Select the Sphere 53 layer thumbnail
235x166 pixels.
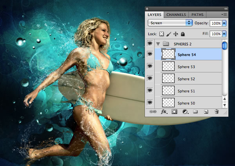point(168,66)
